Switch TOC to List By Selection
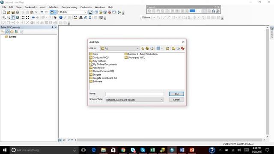The height and width of the screenshot is (154, 274). pos(16,32)
